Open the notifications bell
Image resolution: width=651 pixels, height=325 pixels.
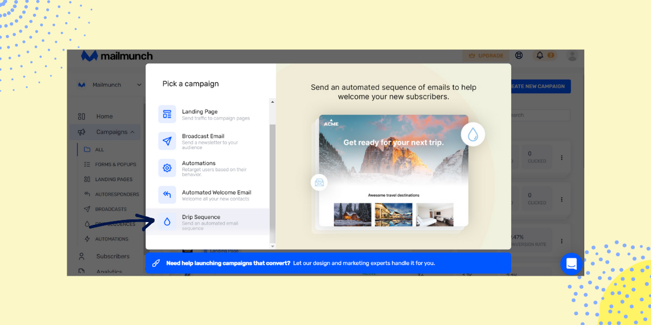click(x=540, y=55)
